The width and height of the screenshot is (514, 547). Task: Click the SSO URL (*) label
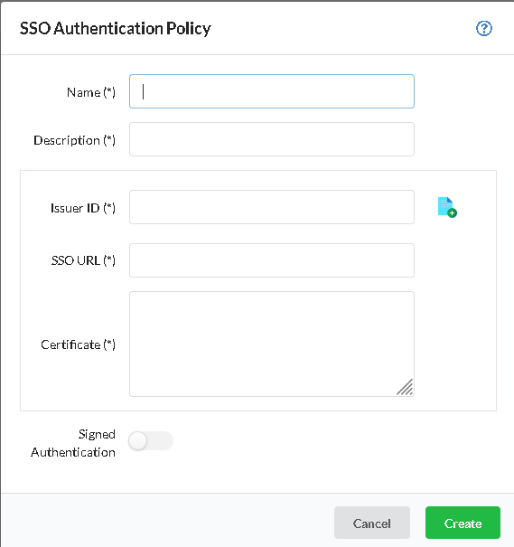(83, 260)
